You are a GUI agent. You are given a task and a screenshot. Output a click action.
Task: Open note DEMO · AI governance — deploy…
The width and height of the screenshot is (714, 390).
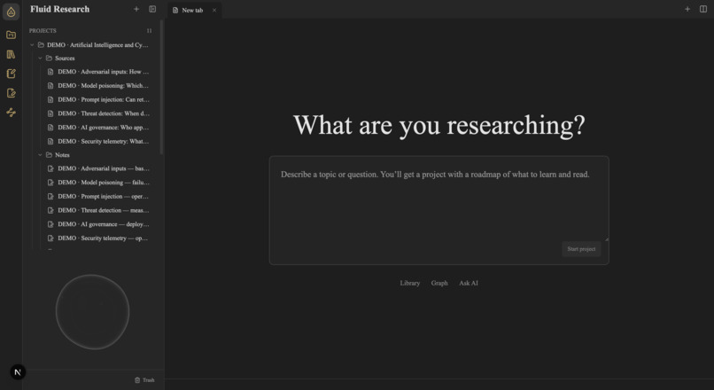104,224
